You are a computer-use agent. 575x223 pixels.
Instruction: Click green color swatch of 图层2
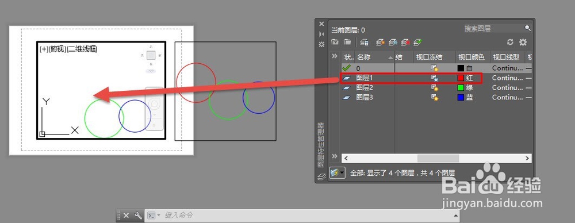click(461, 88)
